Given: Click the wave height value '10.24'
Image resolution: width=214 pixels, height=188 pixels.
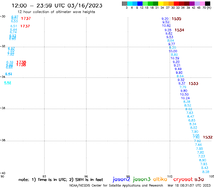Looking at the screenshot, I should (x=185, y=98).
